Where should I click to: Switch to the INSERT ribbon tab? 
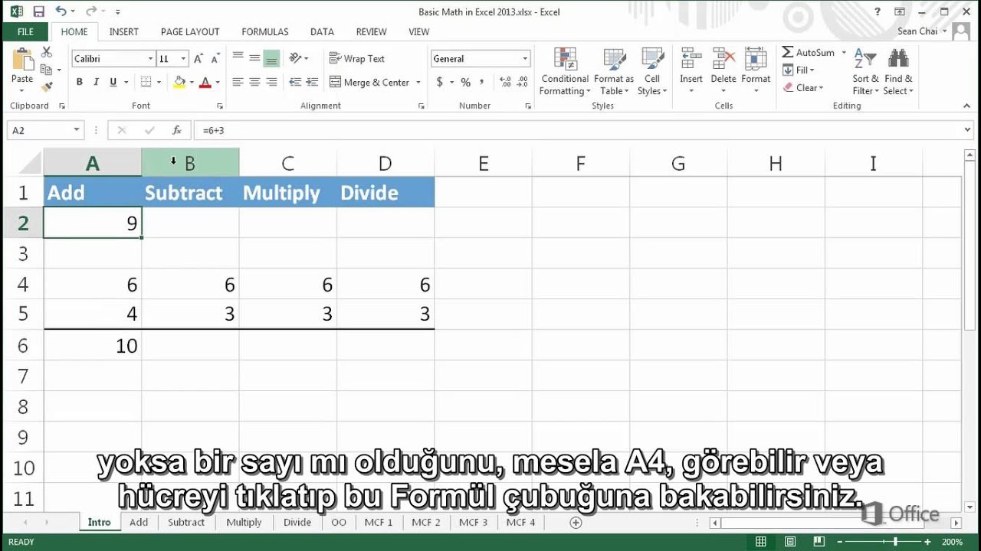click(x=124, y=32)
